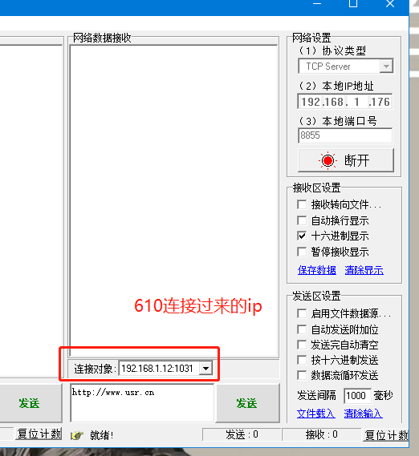
Task: Enable 按十六进制发送 checkbox
Action: point(302,360)
